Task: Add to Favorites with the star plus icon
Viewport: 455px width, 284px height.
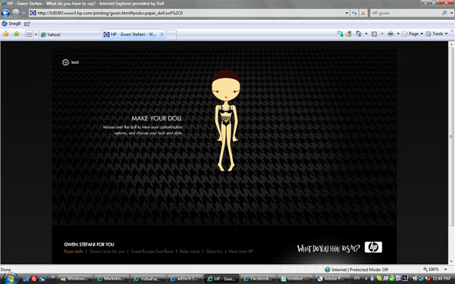Action: click(17, 34)
